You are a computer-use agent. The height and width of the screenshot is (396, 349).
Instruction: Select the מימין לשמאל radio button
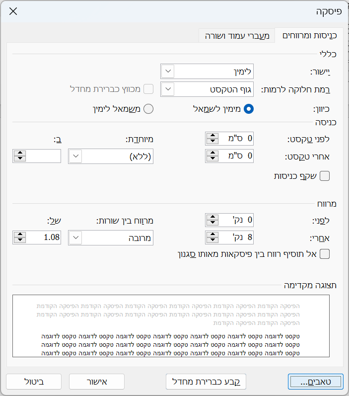click(249, 109)
